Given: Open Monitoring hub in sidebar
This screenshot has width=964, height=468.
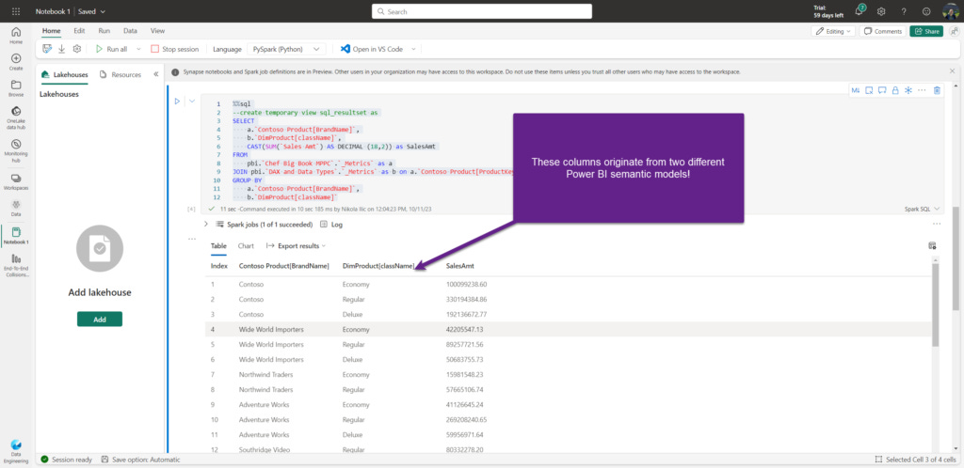Looking at the screenshot, I should click(x=16, y=151).
